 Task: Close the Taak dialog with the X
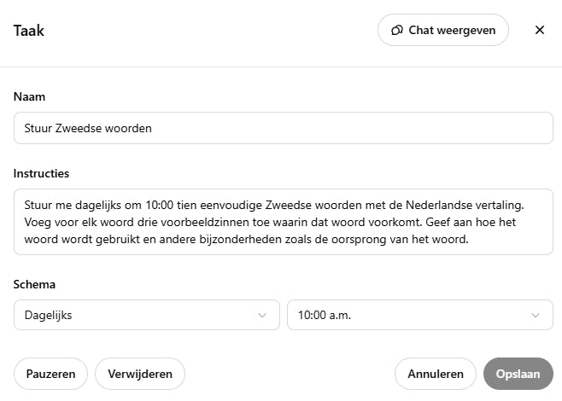540,30
